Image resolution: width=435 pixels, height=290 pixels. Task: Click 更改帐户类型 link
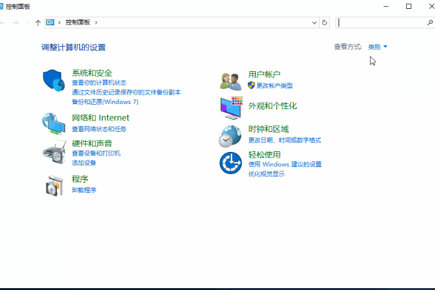[x=274, y=86]
